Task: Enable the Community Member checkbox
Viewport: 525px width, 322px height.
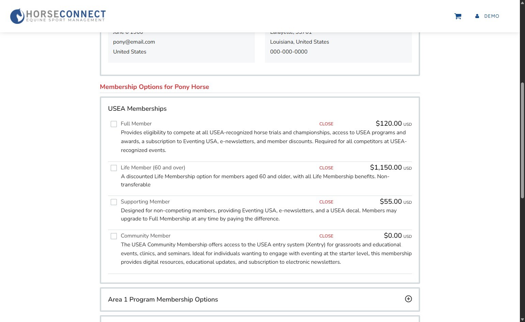Action: tap(114, 236)
